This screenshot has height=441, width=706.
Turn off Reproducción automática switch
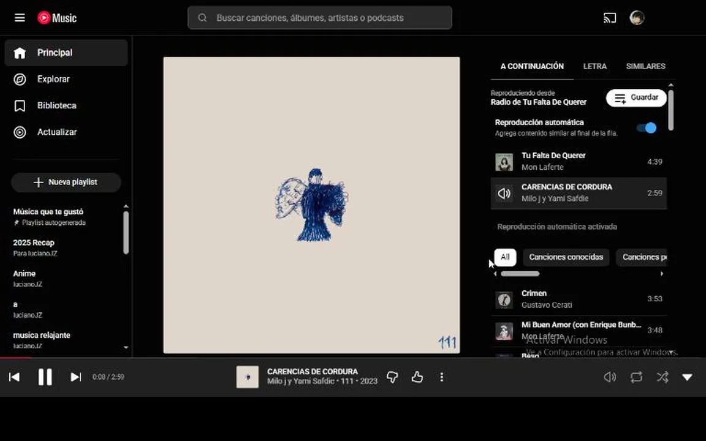coord(647,128)
